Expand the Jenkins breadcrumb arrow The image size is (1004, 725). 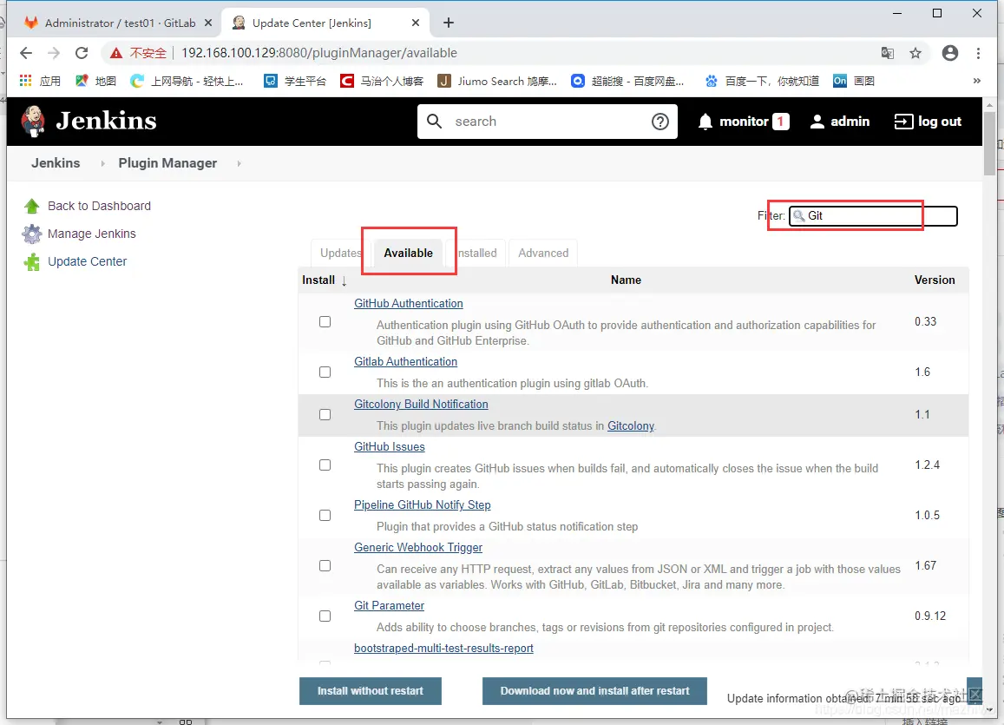coord(102,163)
